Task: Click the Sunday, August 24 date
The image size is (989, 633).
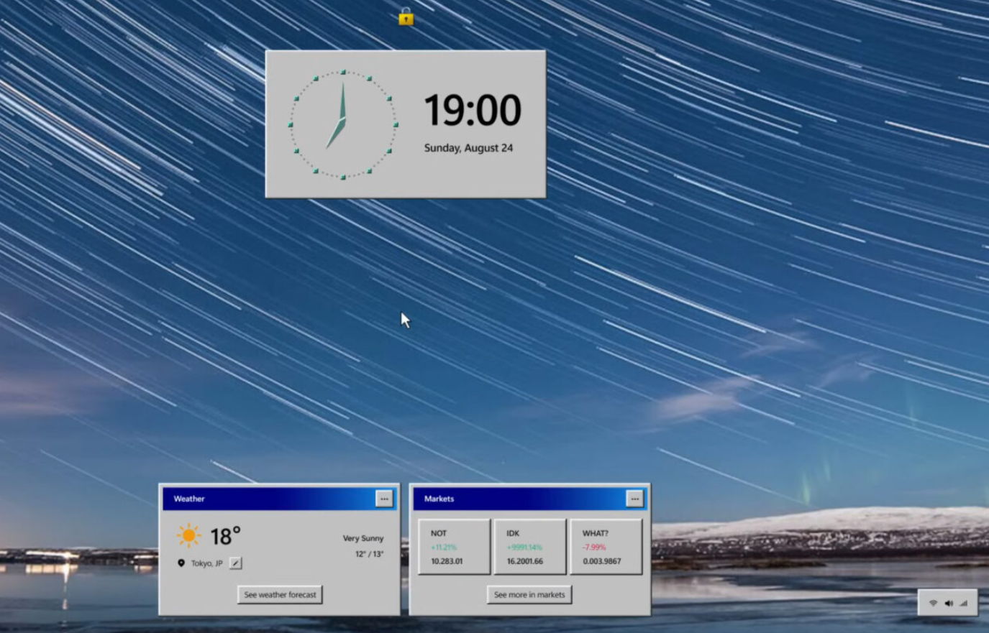Action: 468,148
